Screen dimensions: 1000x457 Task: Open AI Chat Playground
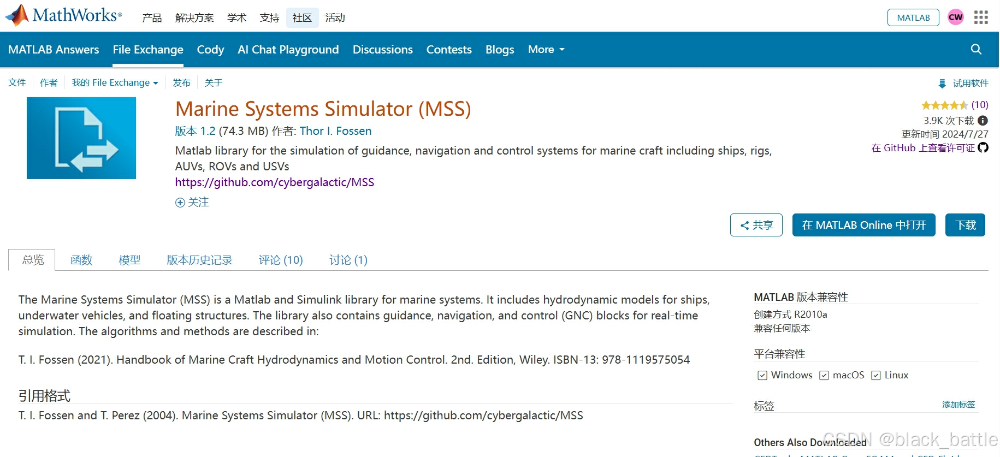tap(288, 49)
